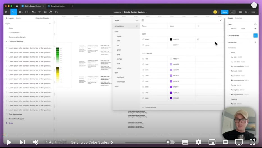Click the Present play icon
The image size is (262, 148).
coord(246,12)
